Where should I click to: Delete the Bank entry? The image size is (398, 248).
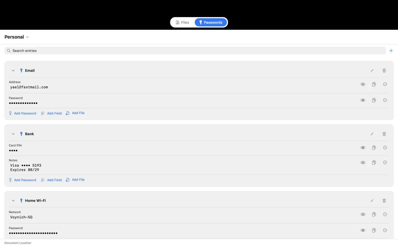(384, 134)
